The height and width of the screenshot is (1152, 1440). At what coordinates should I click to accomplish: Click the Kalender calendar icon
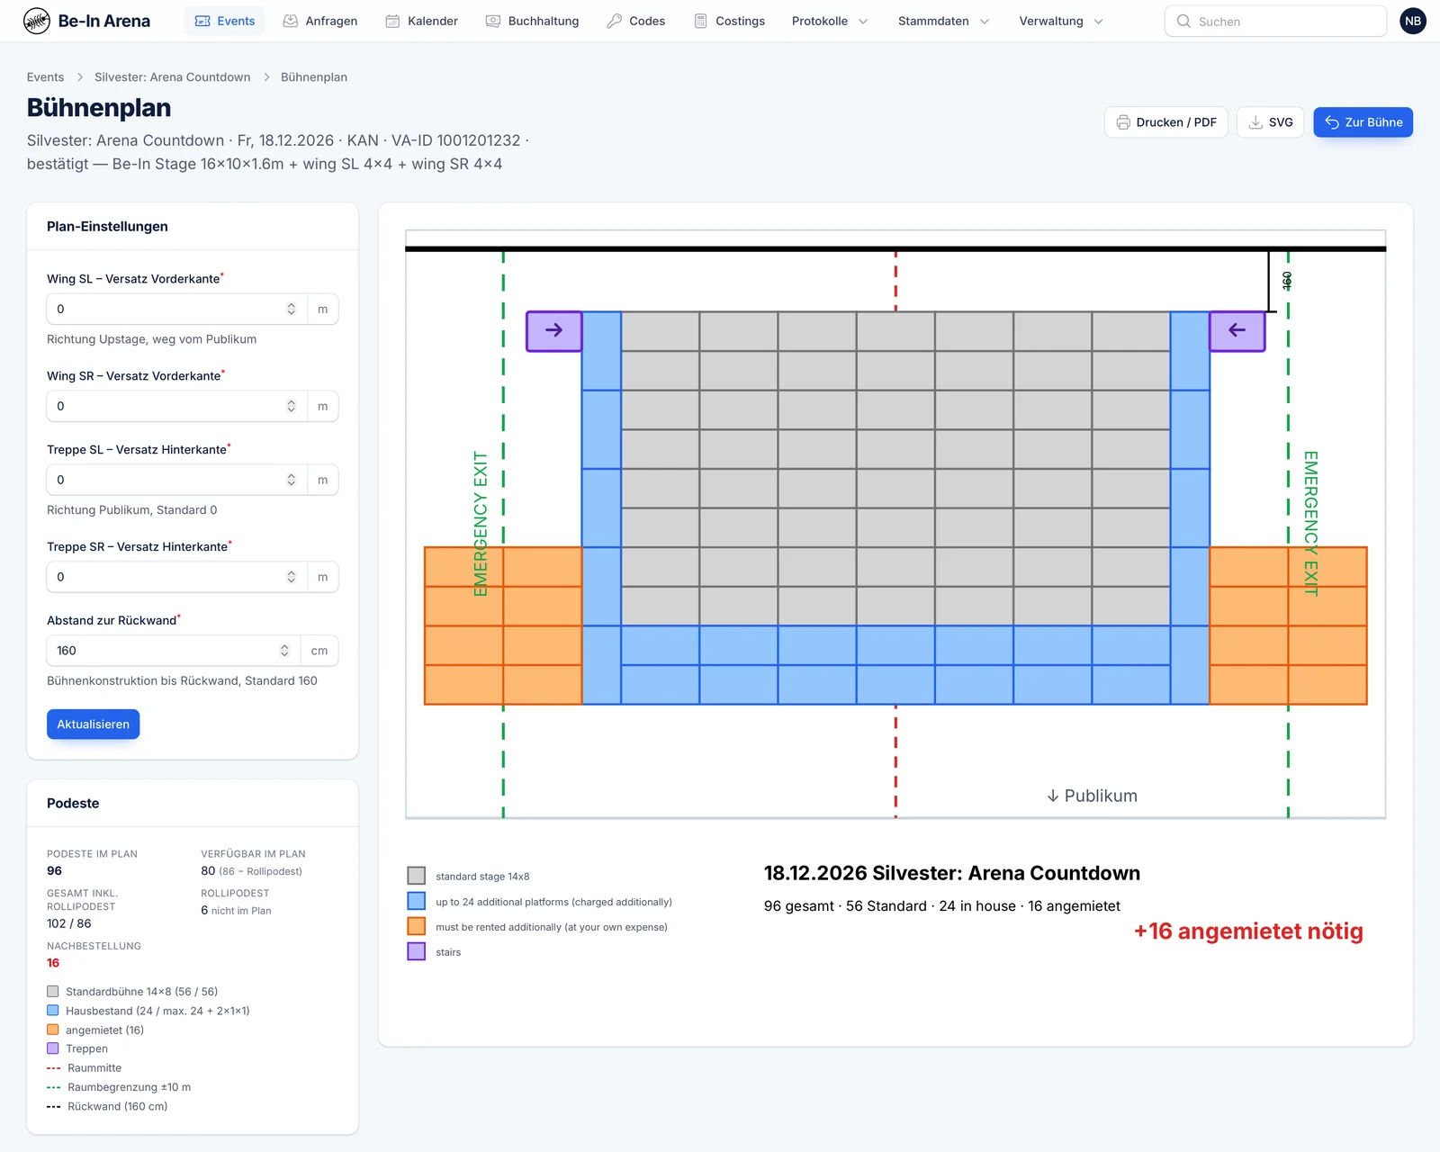click(x=392, y=21)
